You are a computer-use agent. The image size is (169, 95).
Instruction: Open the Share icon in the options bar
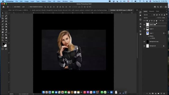tap(166, 7)
